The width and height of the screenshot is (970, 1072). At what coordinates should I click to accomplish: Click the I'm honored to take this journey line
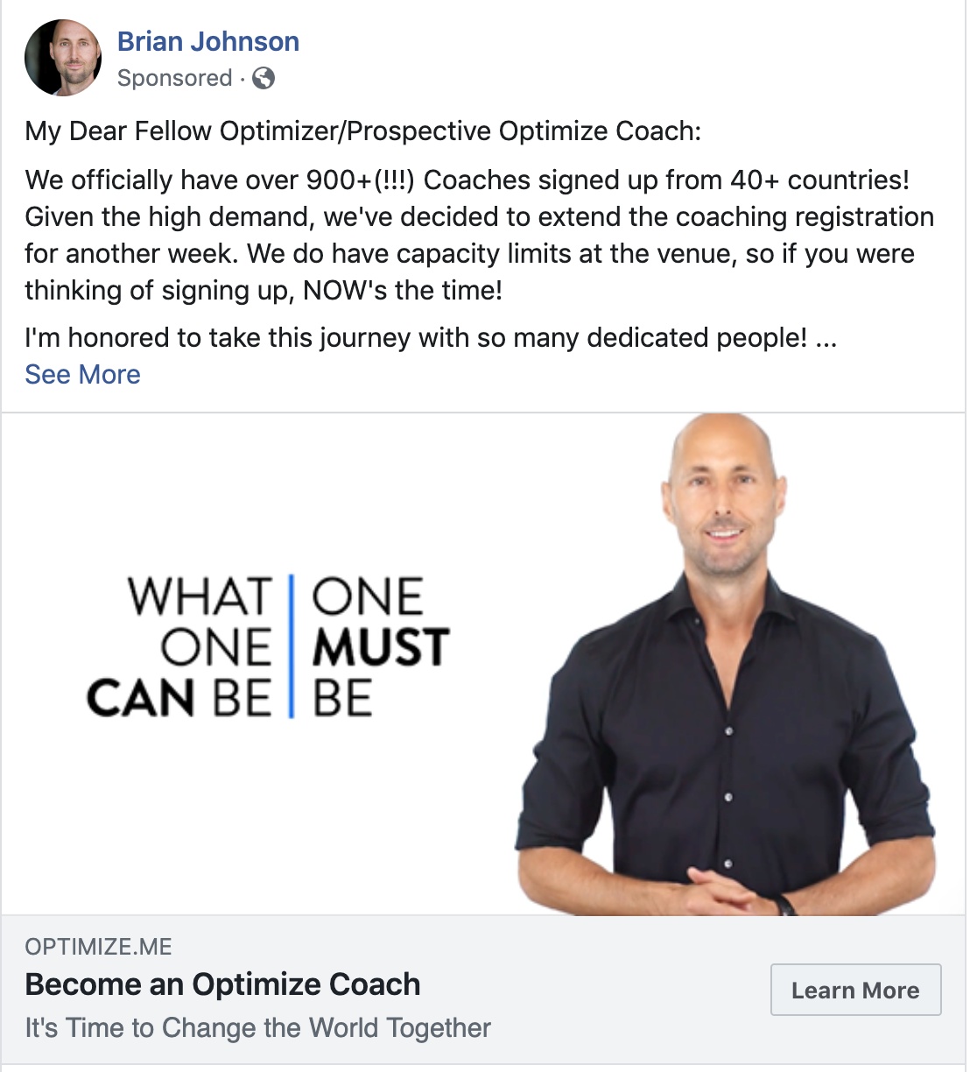(x=416, y=338)
